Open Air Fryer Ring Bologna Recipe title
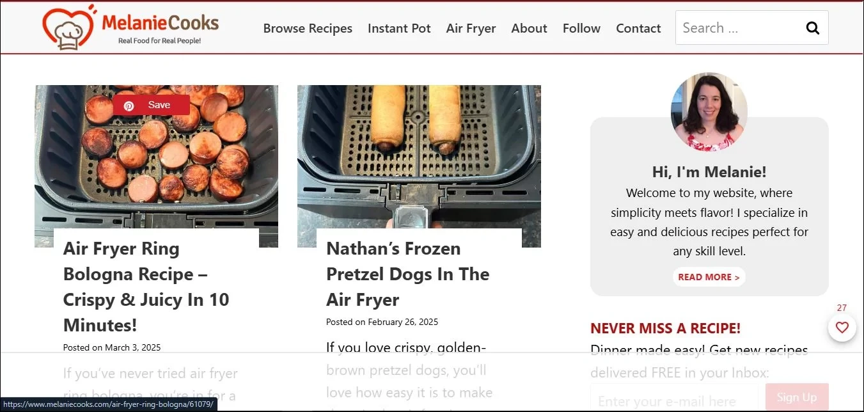 tap(146, 287)
